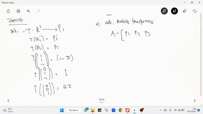Open the weather widget showing 20°C

(8, 110)
